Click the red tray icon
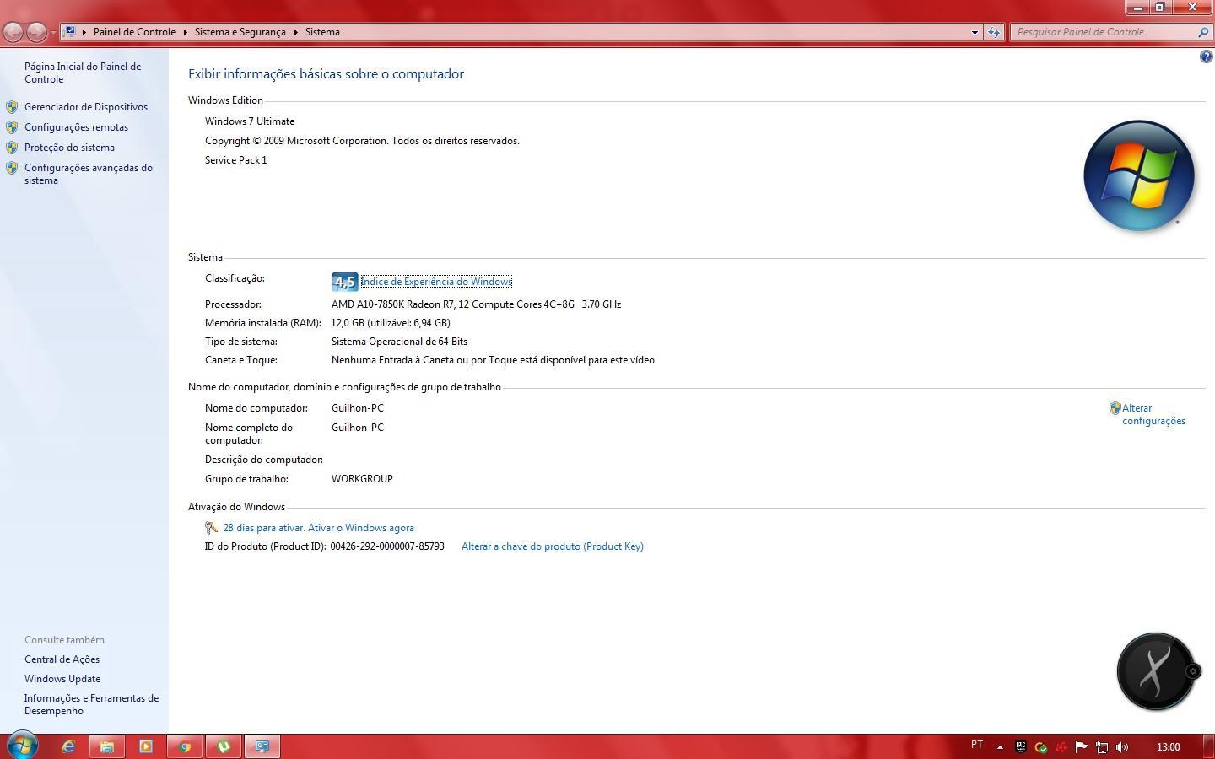 coord(1061,746)
